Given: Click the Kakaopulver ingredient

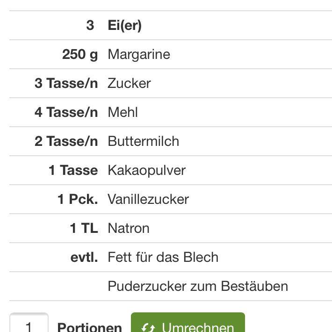Looking at the screenshot, I should (146, 170).
